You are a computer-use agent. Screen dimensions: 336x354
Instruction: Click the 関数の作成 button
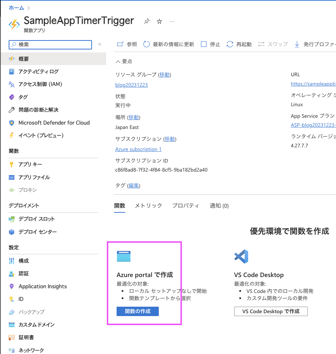(138, 311)
